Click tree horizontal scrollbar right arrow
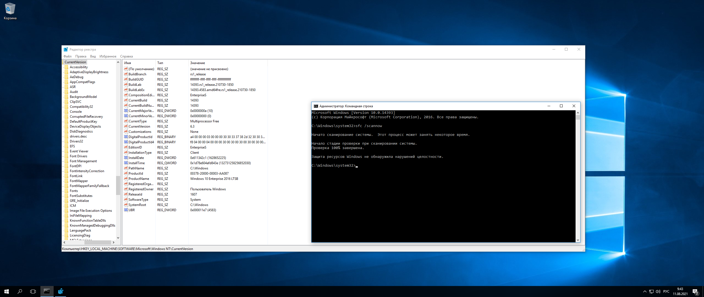 [x=113, y=242]
